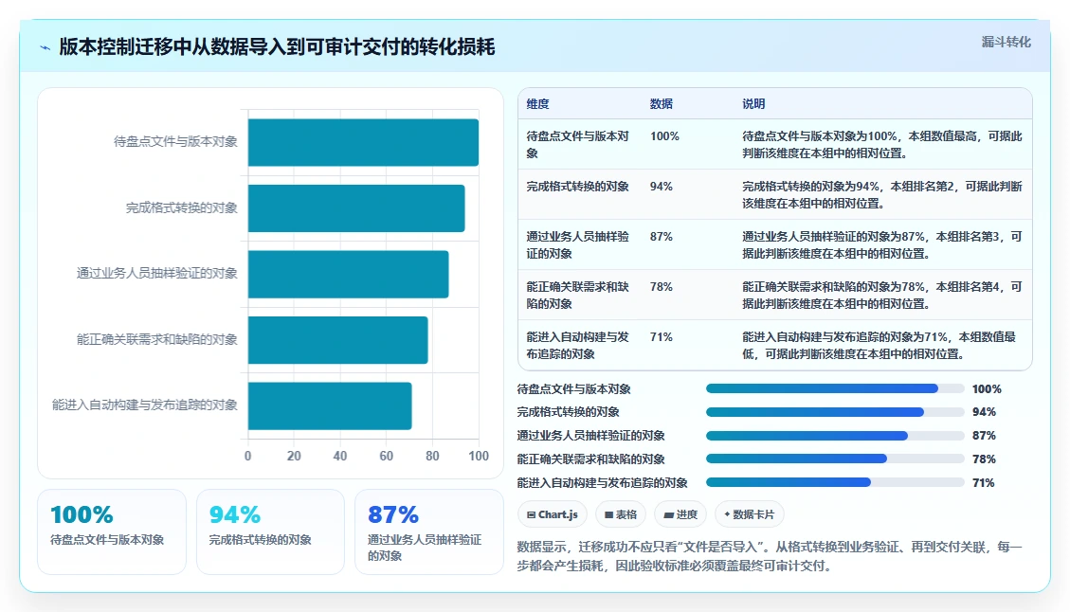Click the 表格 chip icon
Image resolution: width=1070 pixels, height=612 pixels.
pos(608,515)
